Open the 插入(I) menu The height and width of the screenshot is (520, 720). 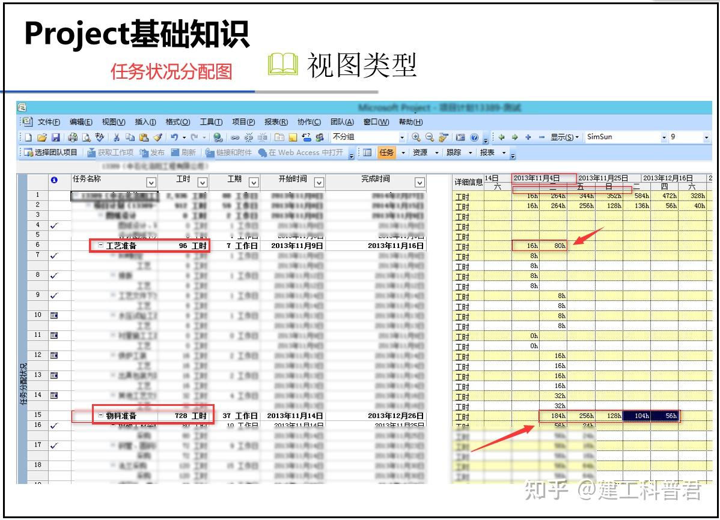(x=145, y=122)
